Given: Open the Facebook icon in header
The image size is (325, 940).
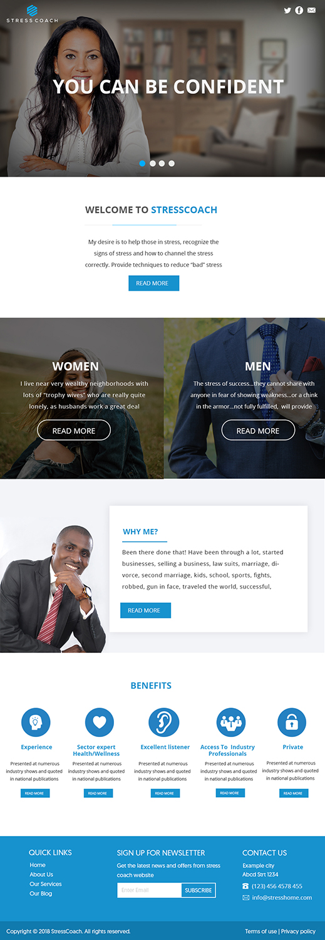Looking at the screenshot, I should pos(299,10).
